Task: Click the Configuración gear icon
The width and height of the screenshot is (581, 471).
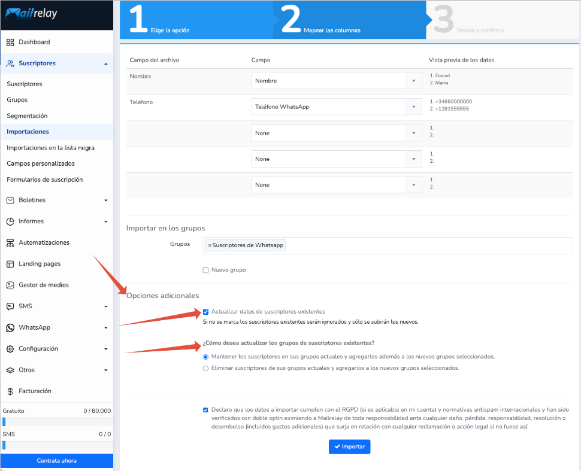Action: tap(10, 349)
